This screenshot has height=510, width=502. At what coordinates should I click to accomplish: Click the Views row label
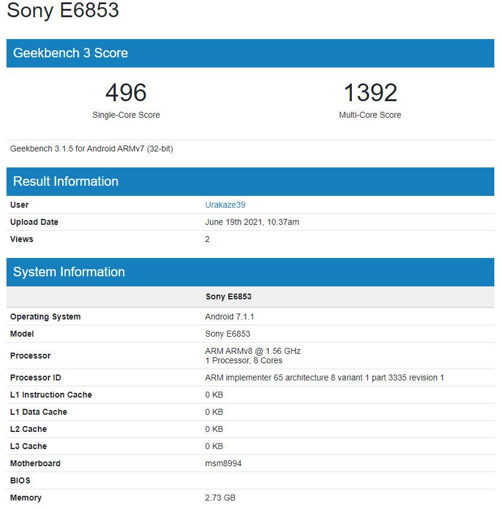click(x=22, y=240)
